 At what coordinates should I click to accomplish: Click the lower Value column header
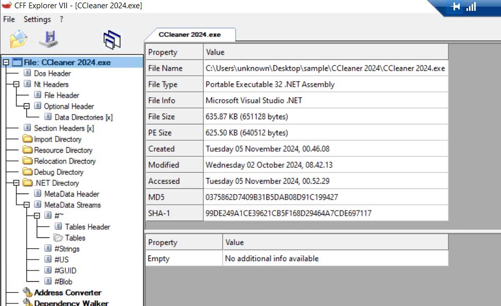pyautogui.click(x=335, y=242)
